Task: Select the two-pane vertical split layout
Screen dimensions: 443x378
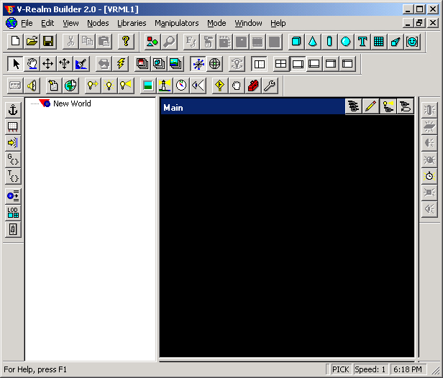Action: (x=259, y=63)
